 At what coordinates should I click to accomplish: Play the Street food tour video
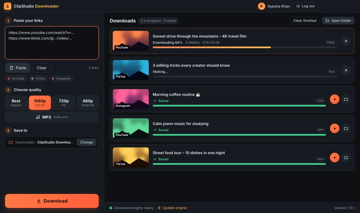tap(335, 158)
